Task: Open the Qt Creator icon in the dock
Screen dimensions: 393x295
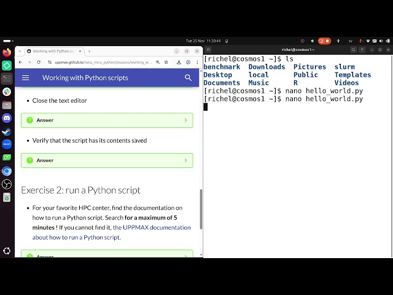Action: (7, 157)
